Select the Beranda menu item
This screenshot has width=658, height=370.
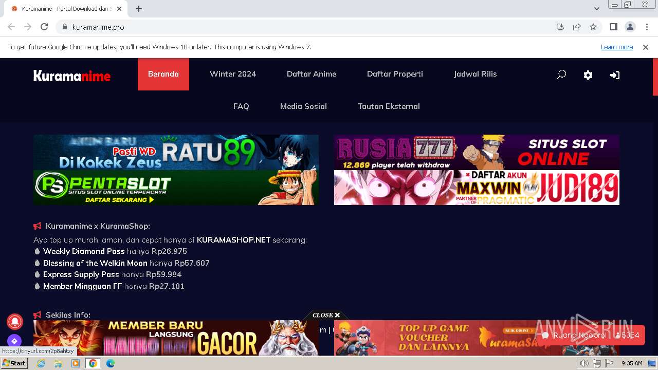163,74
